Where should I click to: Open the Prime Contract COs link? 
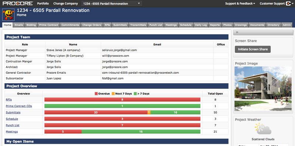(19, 106)
